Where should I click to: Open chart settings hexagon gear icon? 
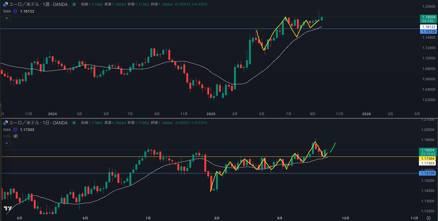point(428,218)
